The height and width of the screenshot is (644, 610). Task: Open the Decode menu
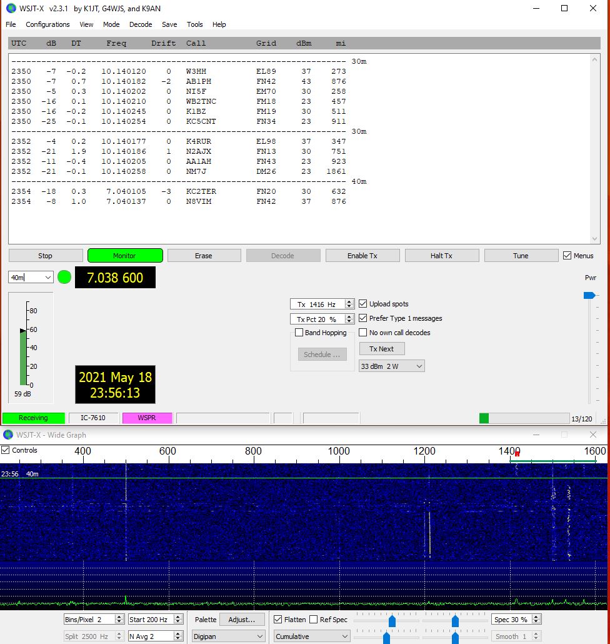[x=141, y=24]
